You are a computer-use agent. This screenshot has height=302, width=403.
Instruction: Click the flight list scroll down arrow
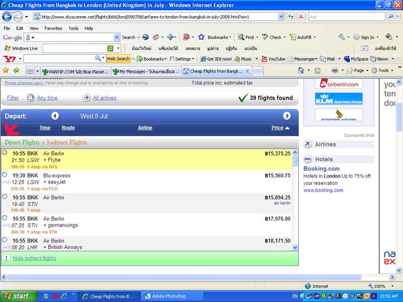click(295, 248)
